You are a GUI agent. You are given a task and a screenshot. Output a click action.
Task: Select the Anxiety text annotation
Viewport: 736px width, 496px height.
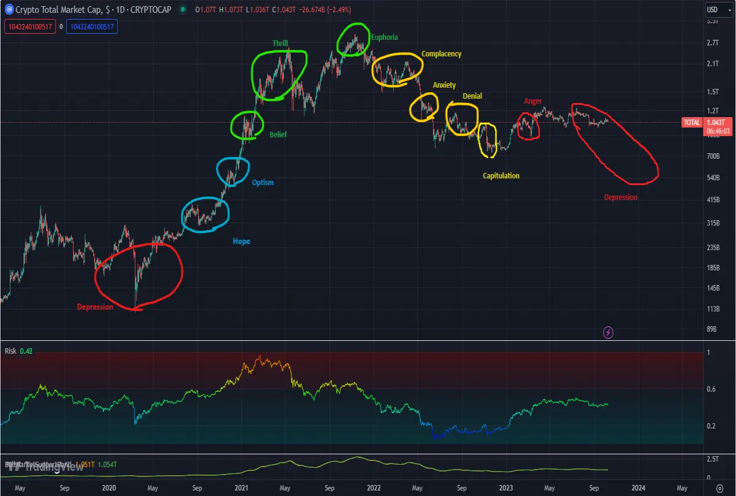click(445, 85)
